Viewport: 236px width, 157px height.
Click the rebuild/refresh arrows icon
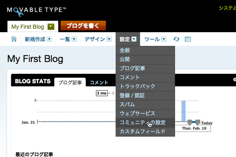click(x=176, y=39)
